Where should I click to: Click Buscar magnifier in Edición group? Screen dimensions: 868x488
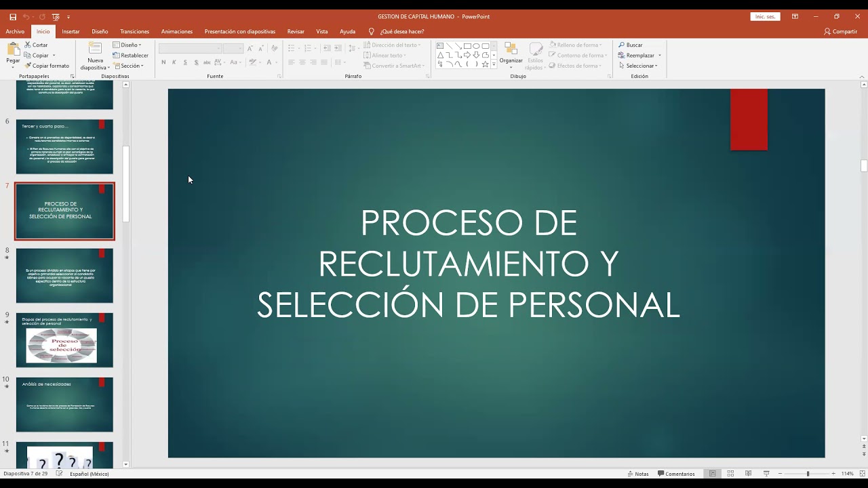pyautogui.click(x=631, y=45)
